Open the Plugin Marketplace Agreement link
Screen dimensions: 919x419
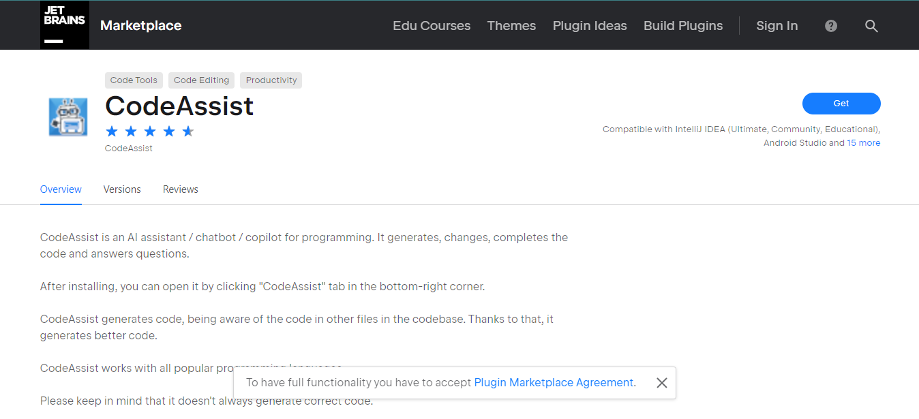554,383
